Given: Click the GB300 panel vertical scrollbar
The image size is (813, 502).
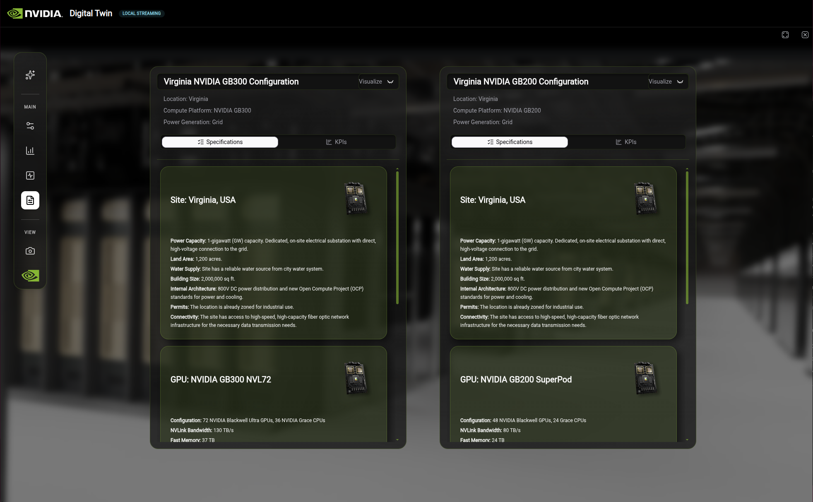Looking at the screenshot, I should [x=397, y=238].
